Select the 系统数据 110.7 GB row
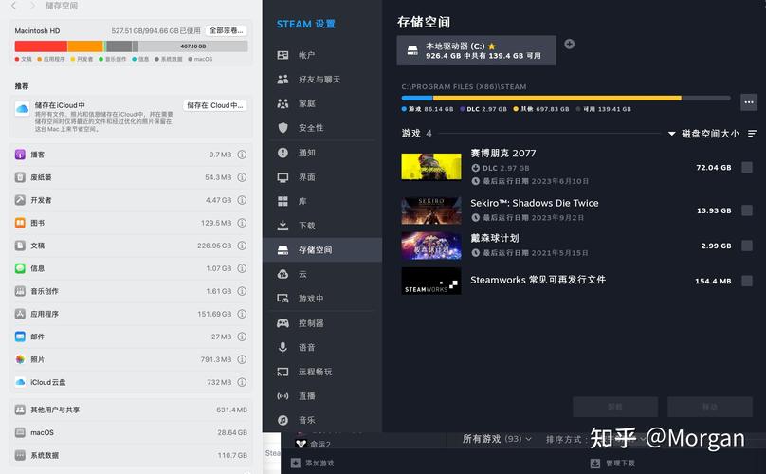This screenshot has height=474, width=766. 131,455
